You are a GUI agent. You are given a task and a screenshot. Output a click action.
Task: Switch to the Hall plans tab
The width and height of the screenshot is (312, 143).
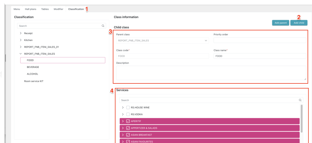tap(30, 9)
